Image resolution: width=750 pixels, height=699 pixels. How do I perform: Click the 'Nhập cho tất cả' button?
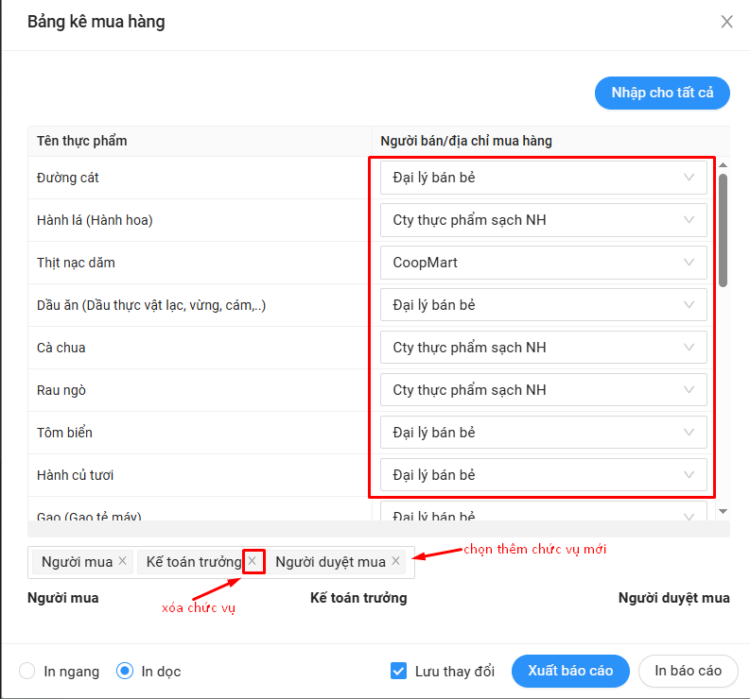[x=662, y=93]
